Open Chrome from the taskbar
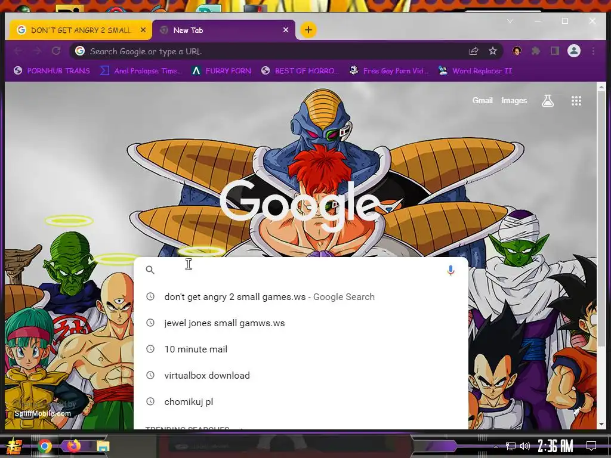Screen dimensions: 611x458 pyautogui.click(x=44, y=446)
